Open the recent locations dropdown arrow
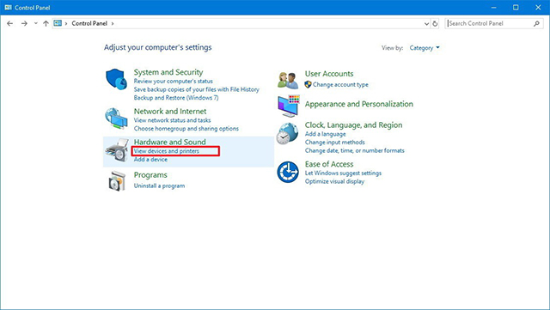This screenshot has height=310, width=550. pyautogui.click(x=36, y=23)
